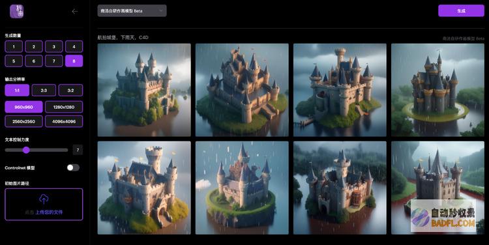The width and height of the screenshot is (489, 245).
Task: Click the 上传您的文件 upload link
Action: tap(49, 212)
